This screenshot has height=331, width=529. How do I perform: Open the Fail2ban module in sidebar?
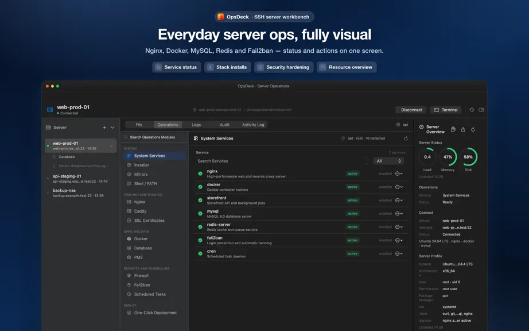point(154,285)
